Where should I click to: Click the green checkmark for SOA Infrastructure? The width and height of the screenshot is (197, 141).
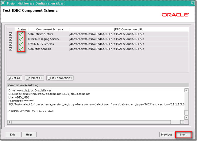(x=21, y=34)
